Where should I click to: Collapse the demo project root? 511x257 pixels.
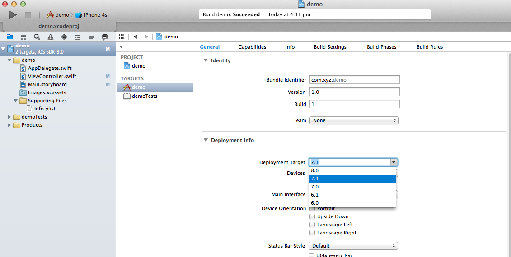click(x=3, y=49)
